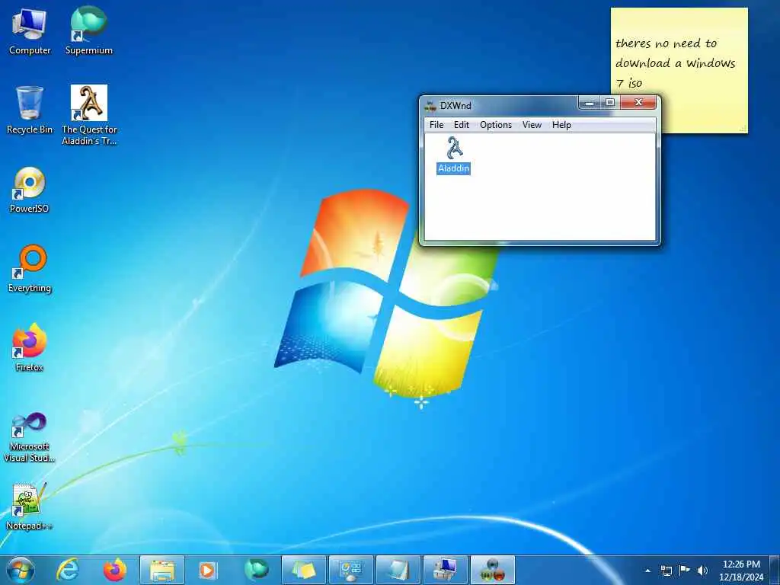Open the network tray icon
The width and height of the screenshot is (780, 585).
point(667,571)
